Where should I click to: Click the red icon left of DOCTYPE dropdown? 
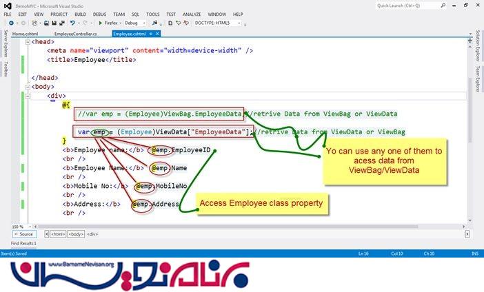point(186,23)
